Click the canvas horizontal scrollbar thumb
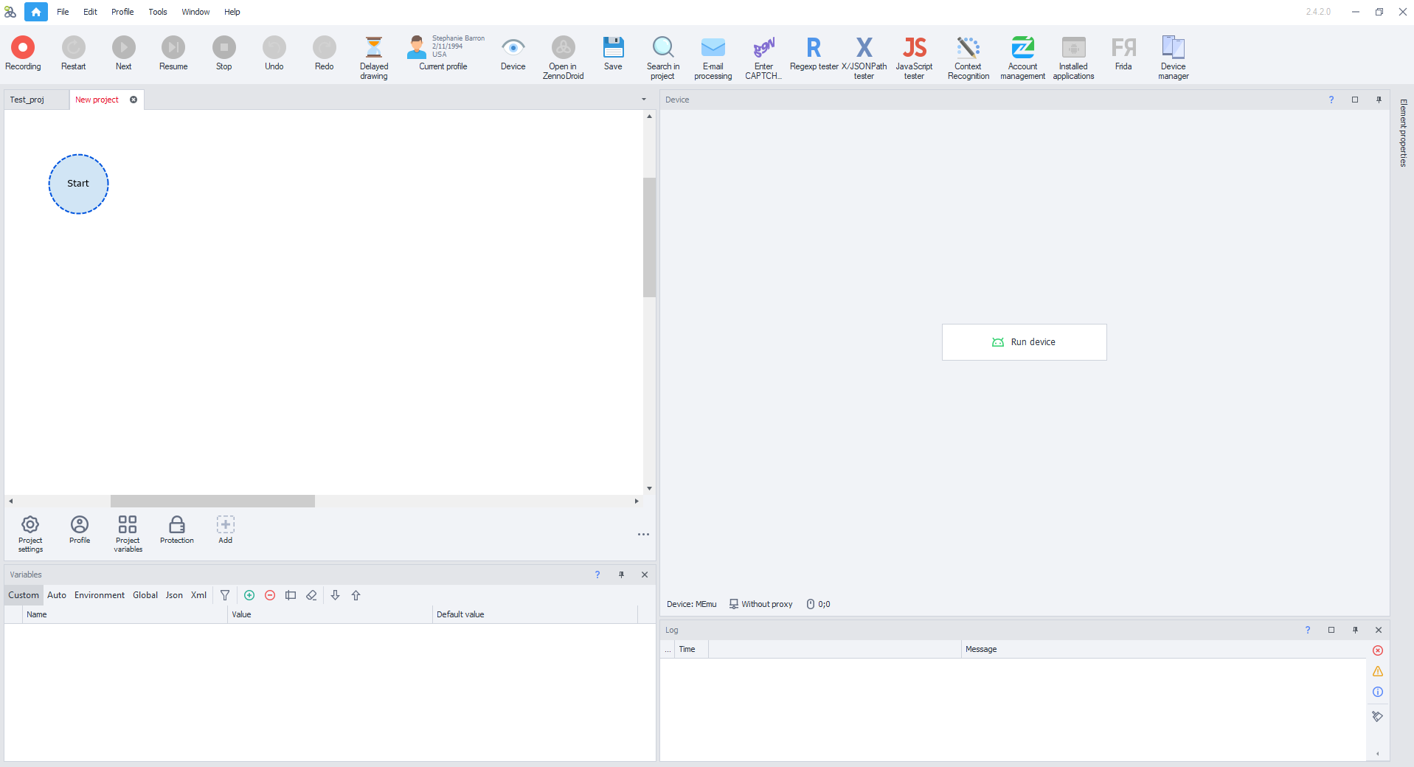 point(212,502)
